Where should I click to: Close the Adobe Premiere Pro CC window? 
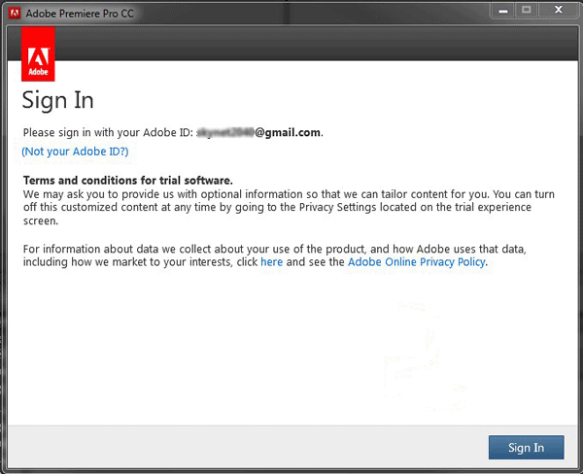(558, 10)
